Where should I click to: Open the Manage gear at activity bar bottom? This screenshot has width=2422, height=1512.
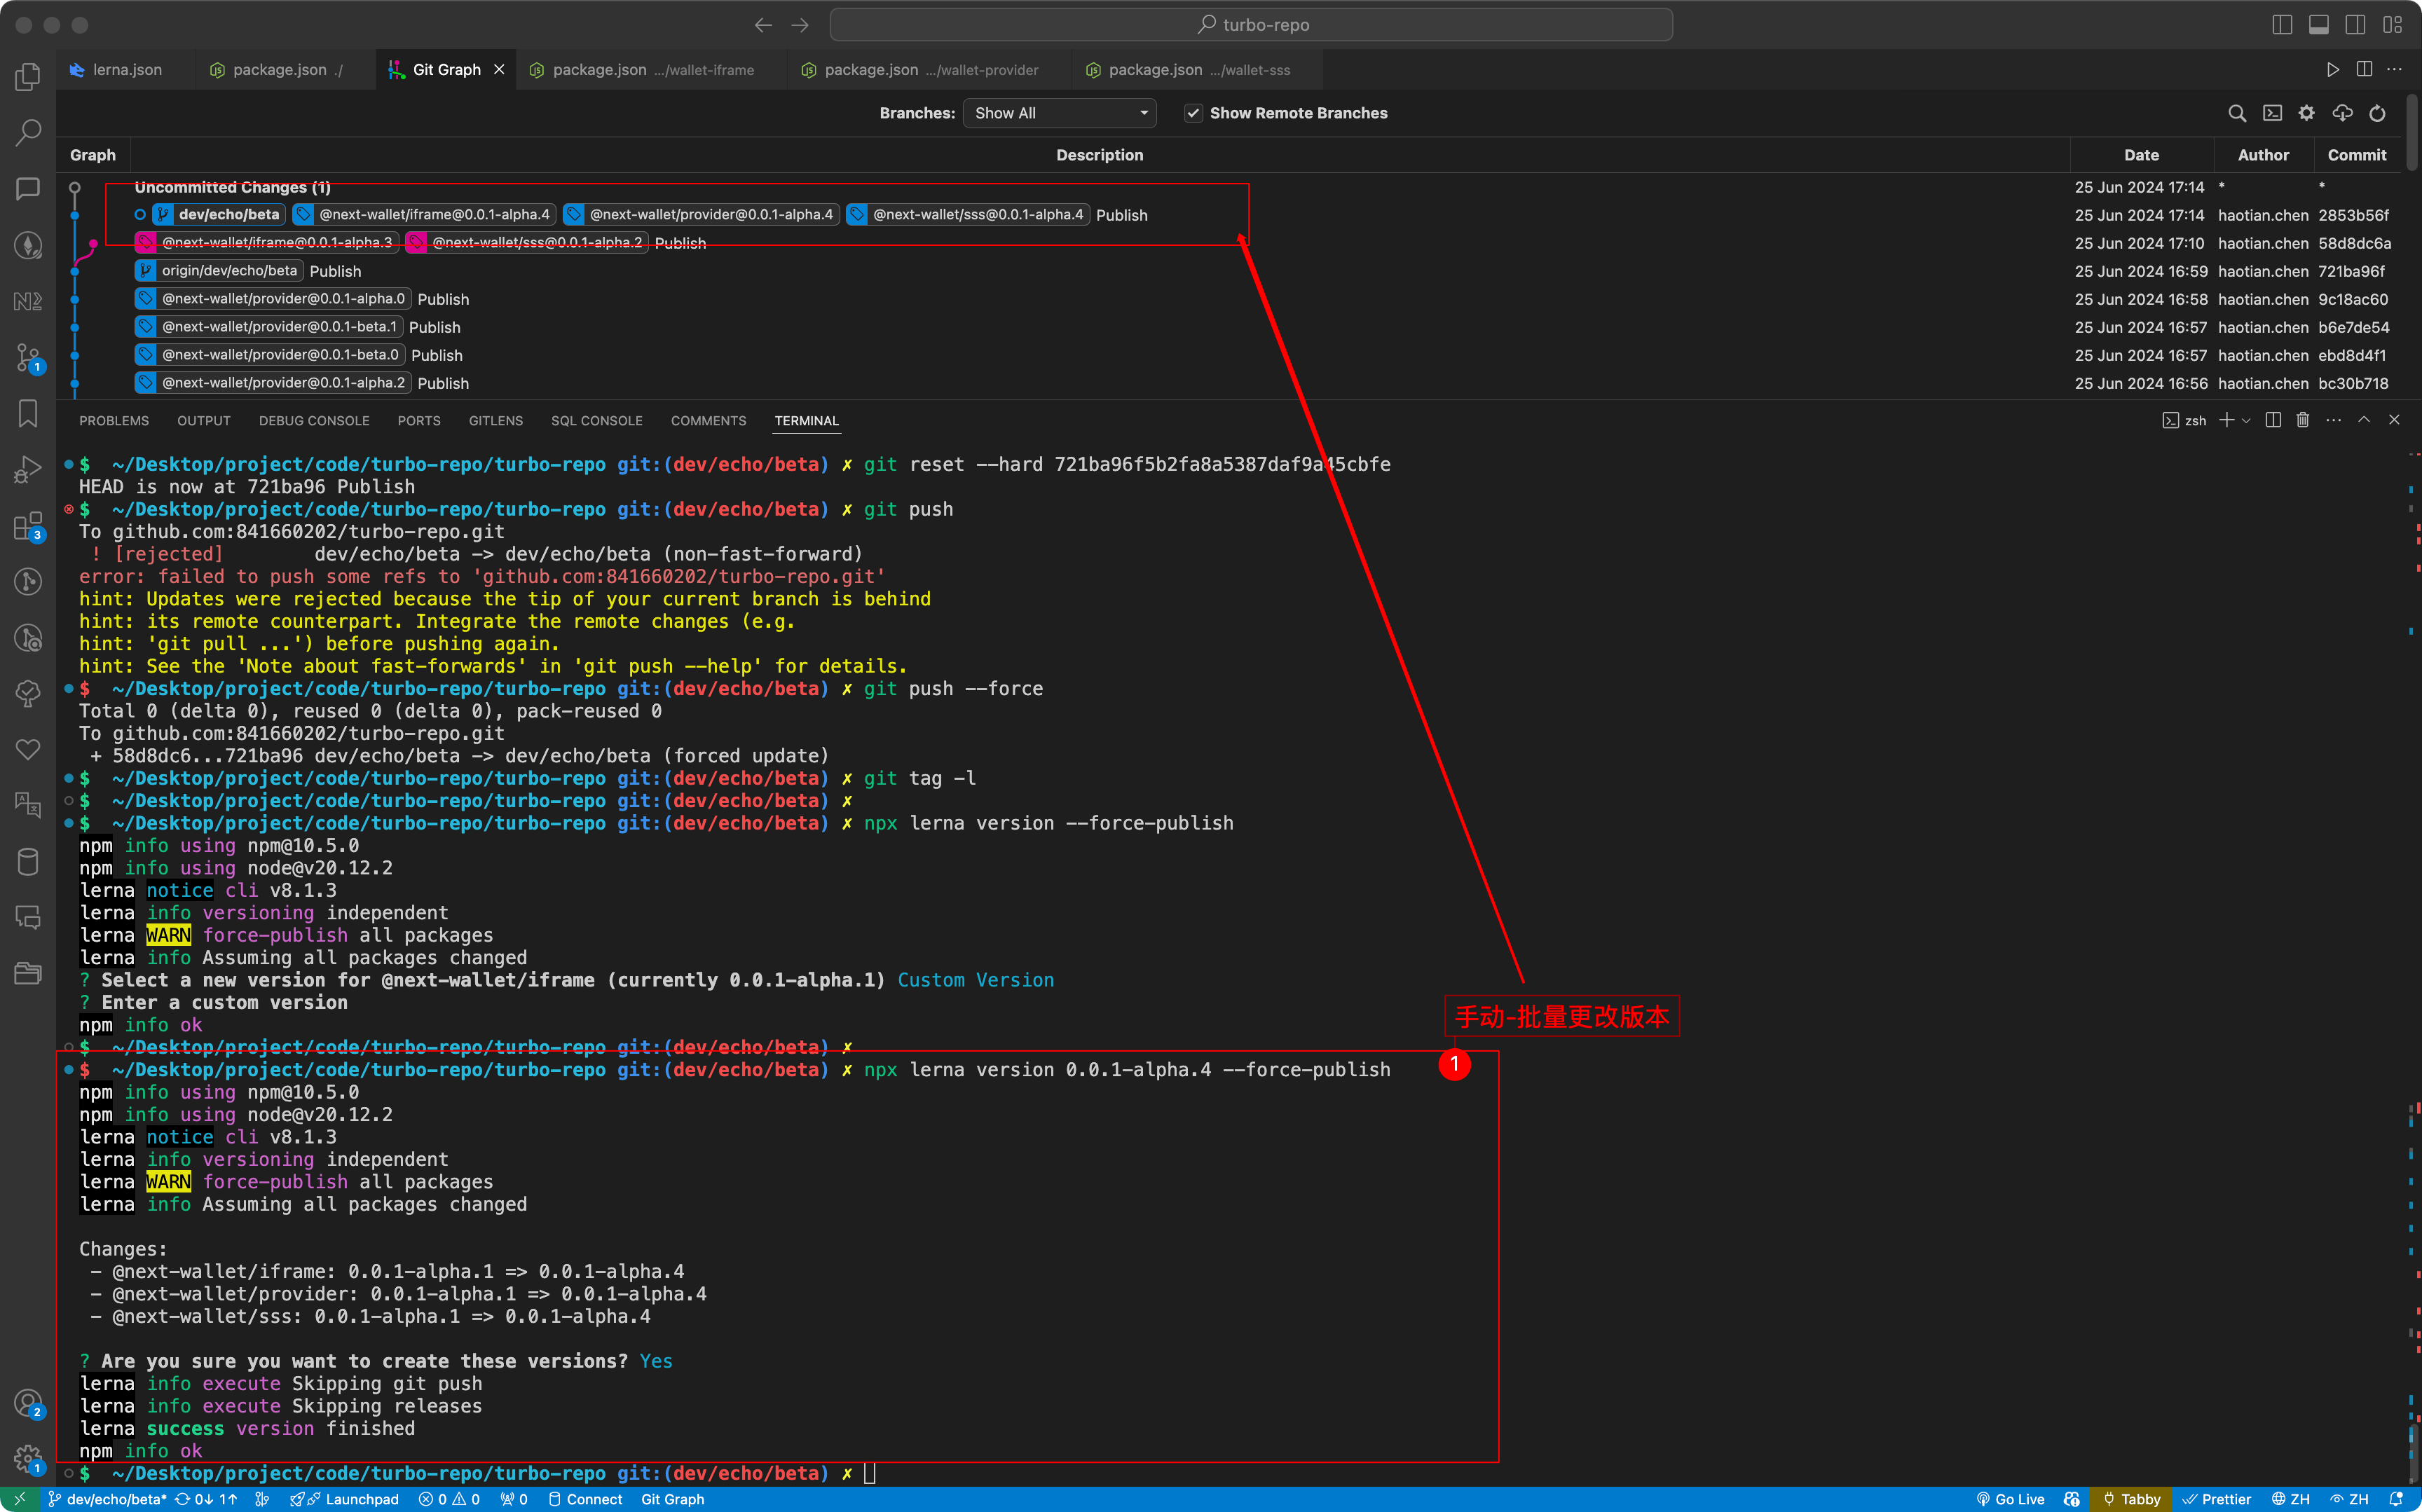coord(28,1459)
